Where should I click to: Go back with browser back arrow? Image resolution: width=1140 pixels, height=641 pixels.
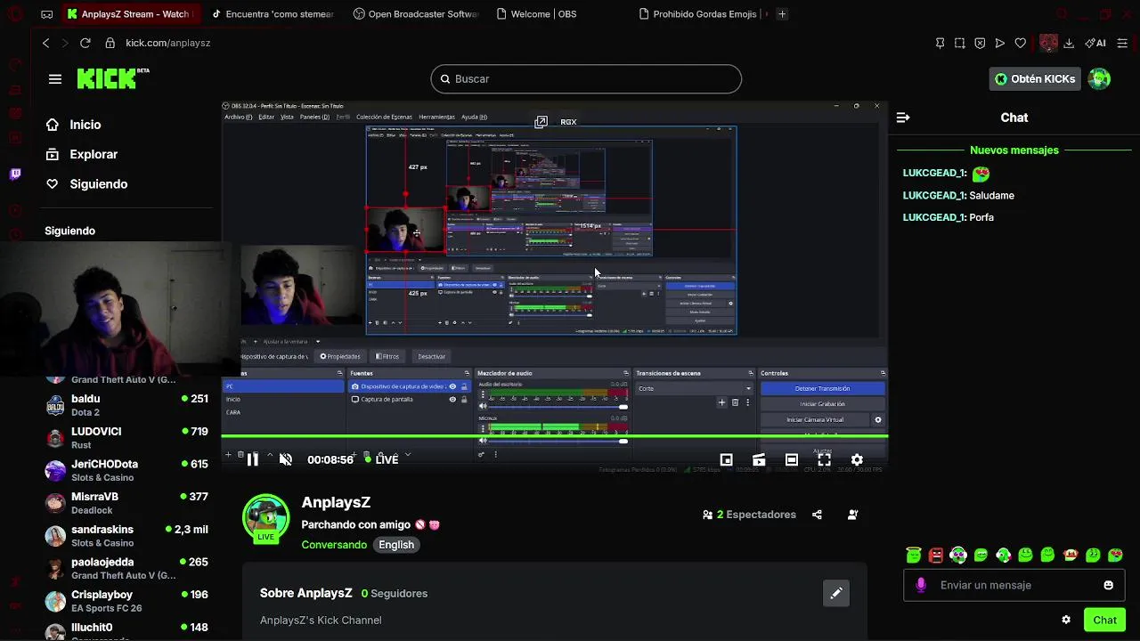[46, 43]
